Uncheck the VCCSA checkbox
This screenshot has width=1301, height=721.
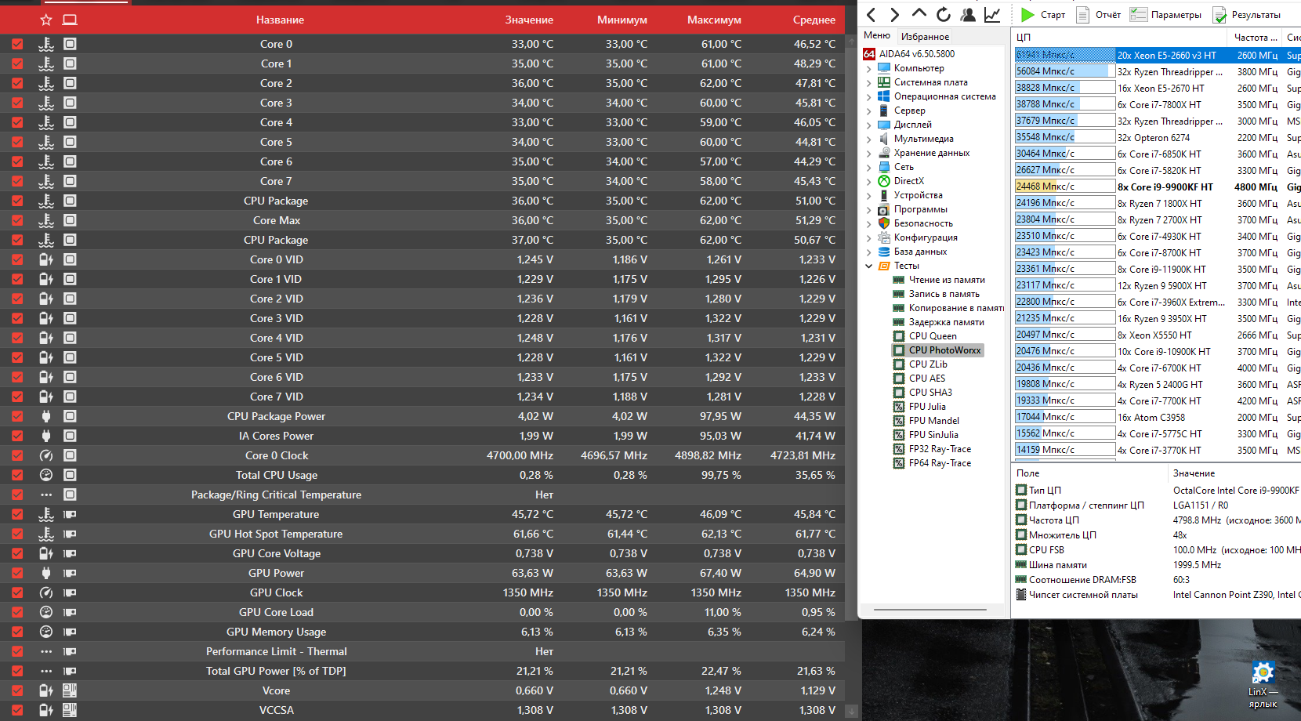(17, 710)
